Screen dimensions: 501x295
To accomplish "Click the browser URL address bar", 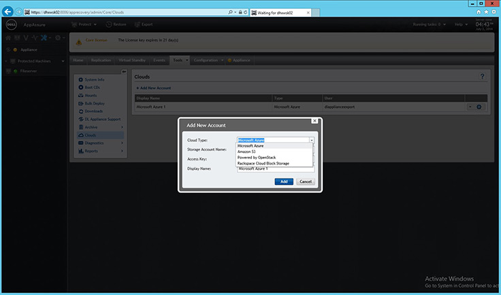I will click(x=128, y=12).
